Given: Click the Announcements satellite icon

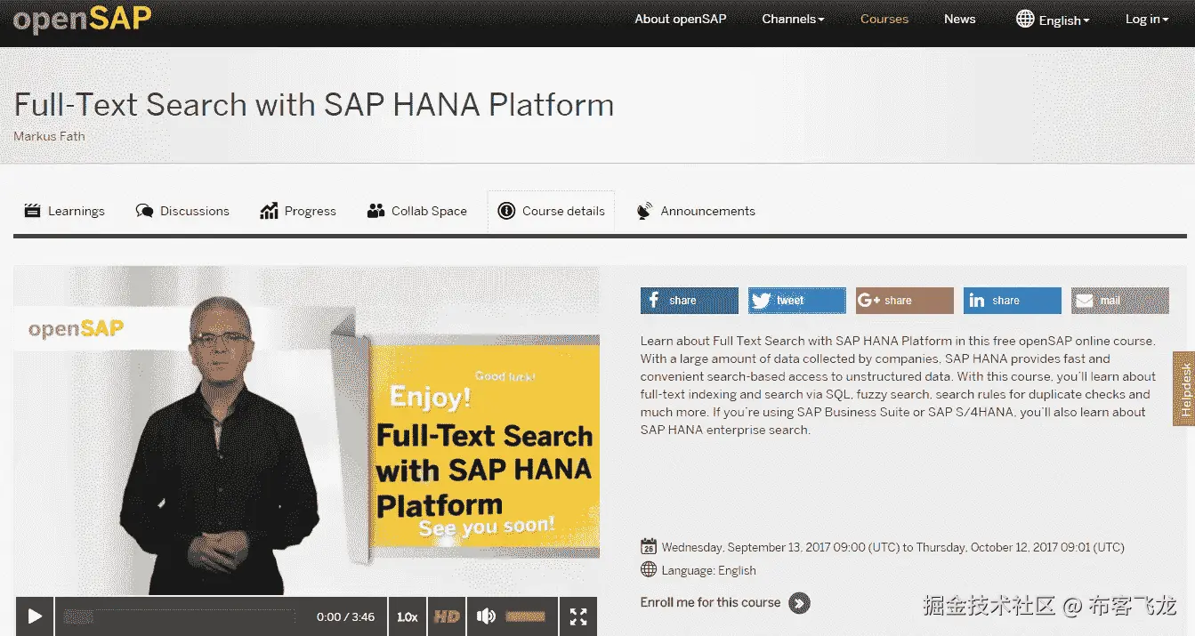Looking at the screenshot, I should (x=645, y=211).
